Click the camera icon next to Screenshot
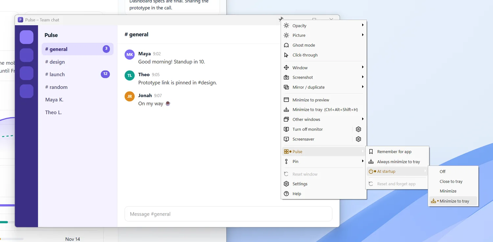This screenshot has width=493, height=242. tap(286, 77)
